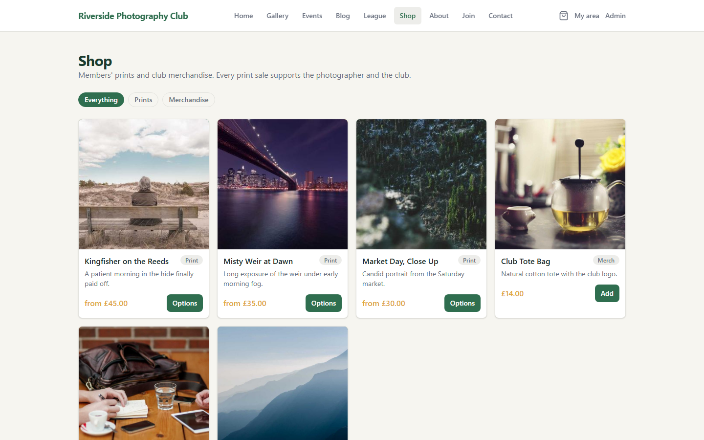Navigate to the Gallery page
Image resolution: width=704 pixels, height=440 pixels.
click(277, 16)
